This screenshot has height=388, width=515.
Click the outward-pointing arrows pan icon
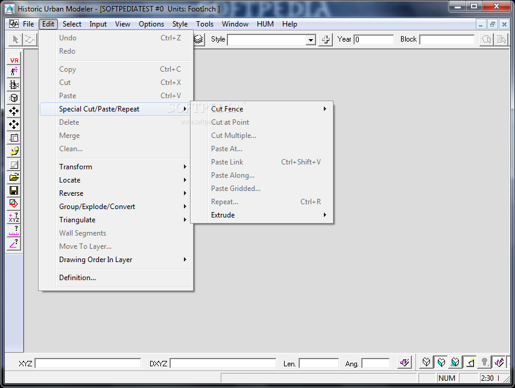14,124
